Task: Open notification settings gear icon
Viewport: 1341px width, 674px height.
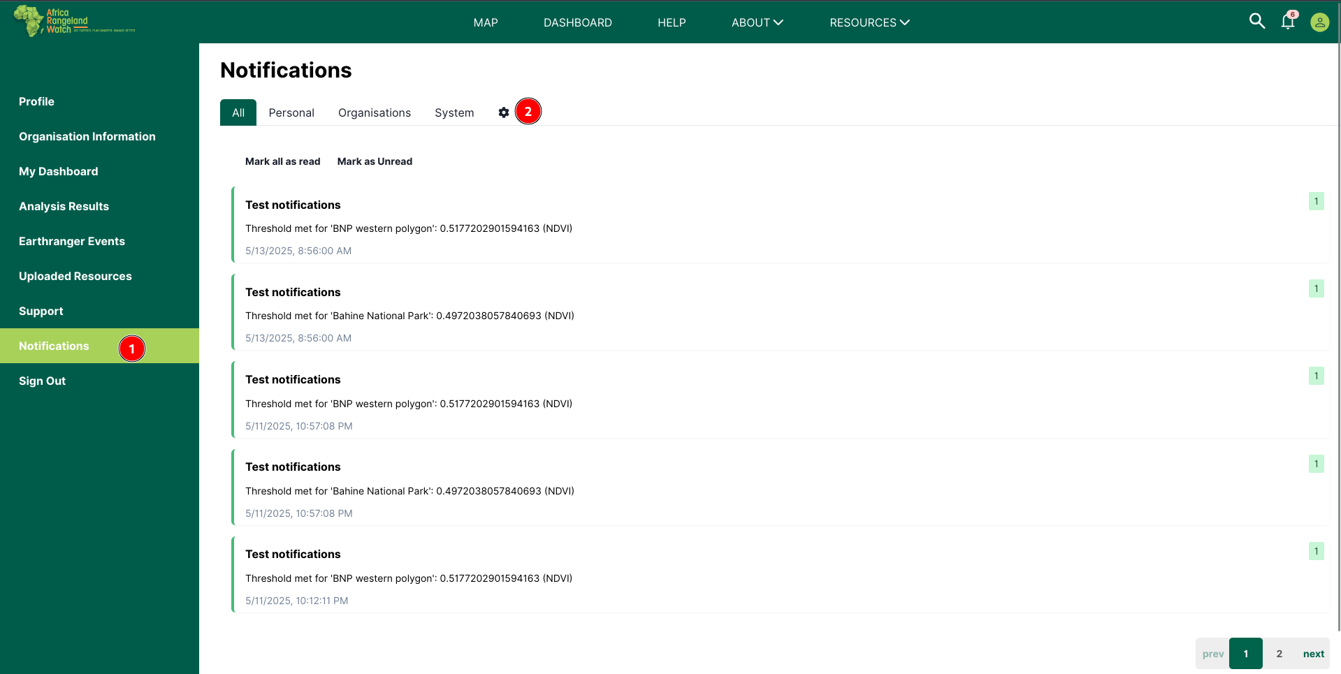Action: [504, 112]
